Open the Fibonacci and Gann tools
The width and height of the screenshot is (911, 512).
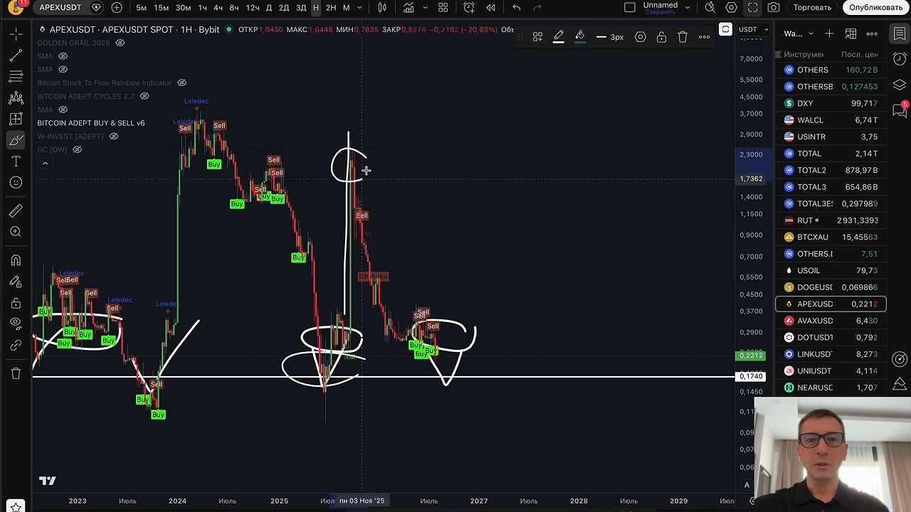tap(16, 77)
